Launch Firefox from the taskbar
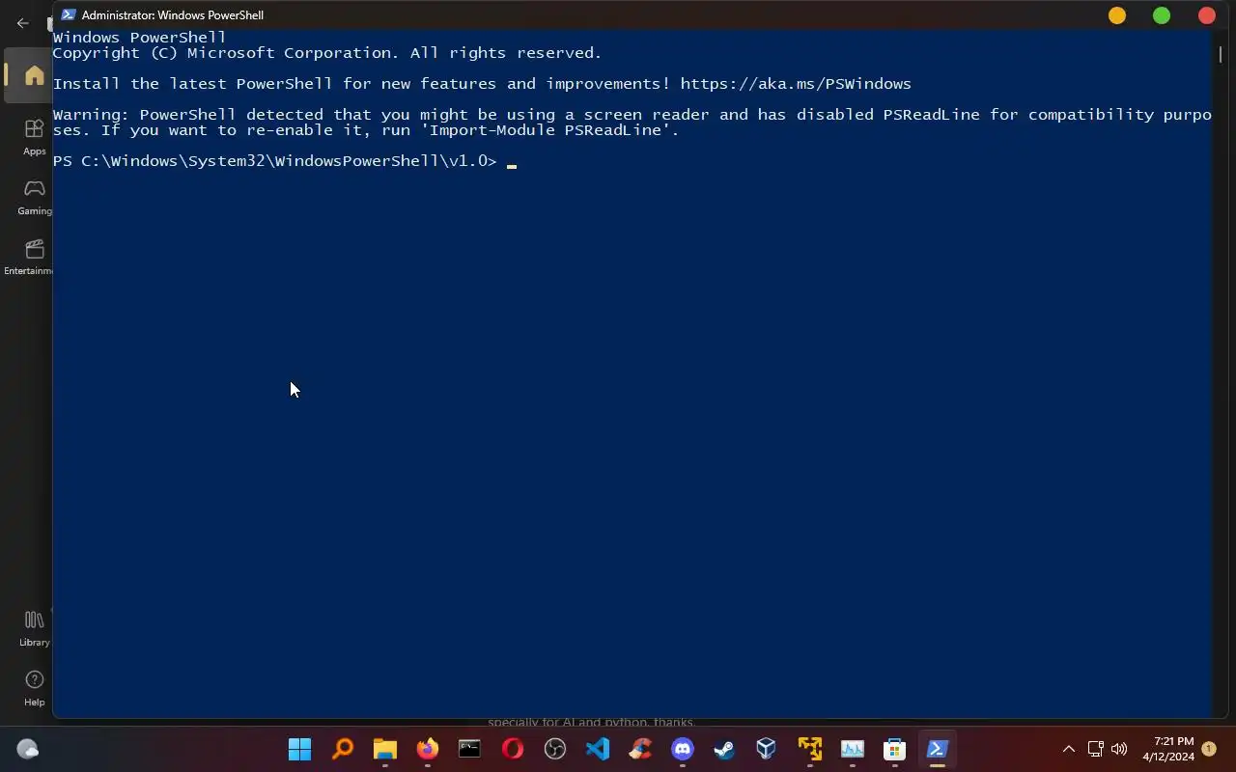The width and height of the screenshot is (1236, 772). click(427, 749)
